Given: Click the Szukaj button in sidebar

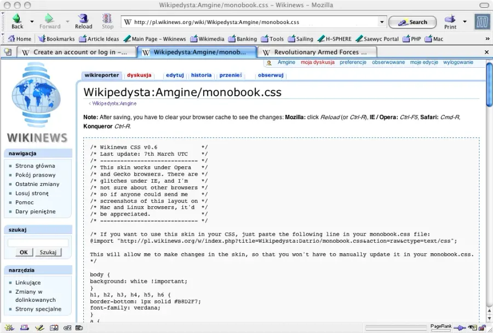Looking at the screenshot, I should tap(48, 252).
